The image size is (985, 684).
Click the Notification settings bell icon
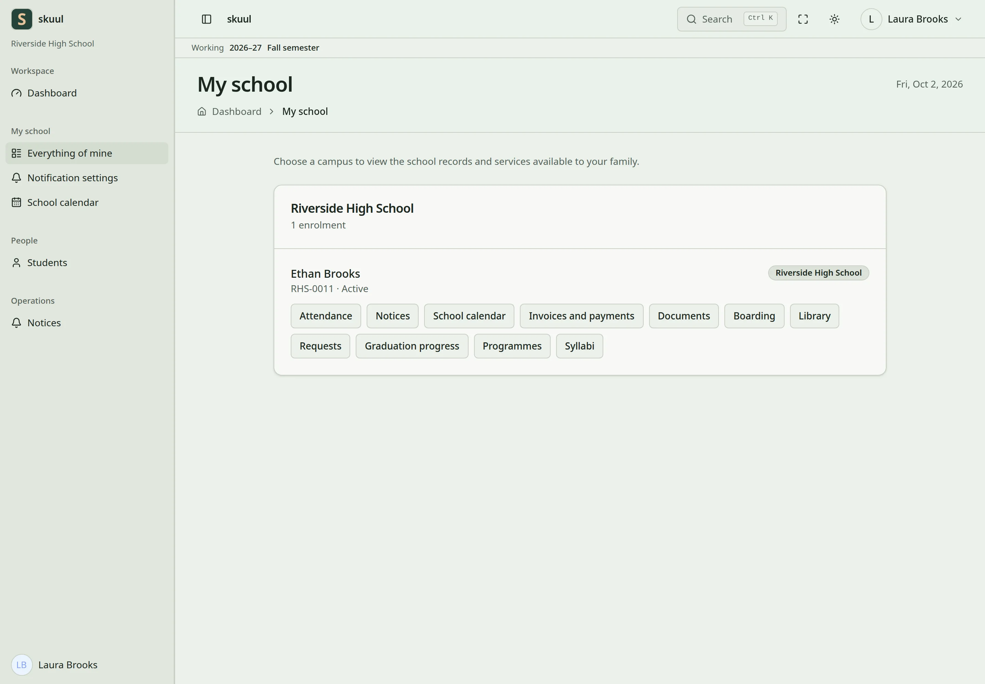pos(16,178)
